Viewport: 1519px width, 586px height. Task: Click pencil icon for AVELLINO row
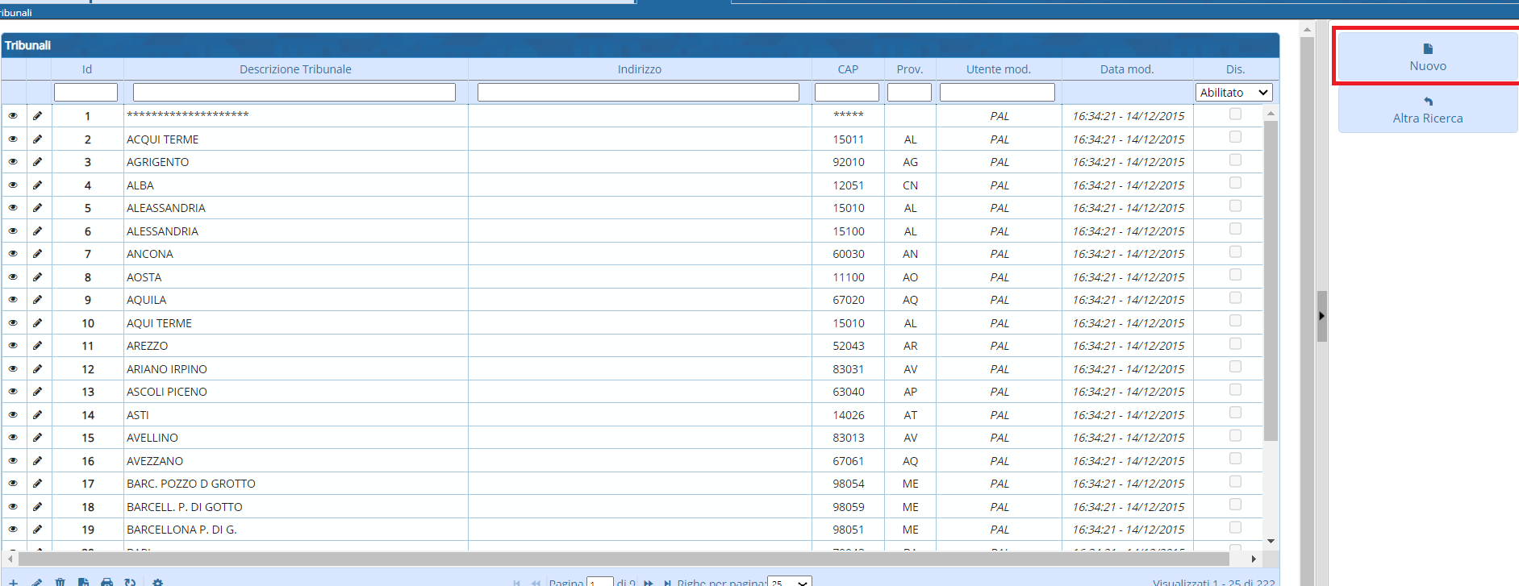pos(37,438)
